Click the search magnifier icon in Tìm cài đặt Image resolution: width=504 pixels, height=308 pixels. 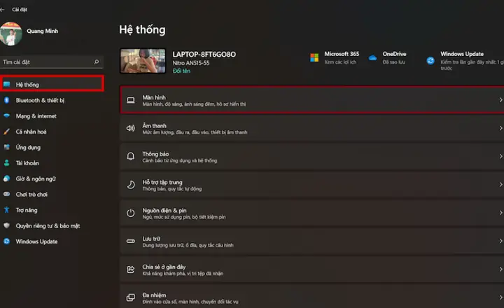pos(96,62)
